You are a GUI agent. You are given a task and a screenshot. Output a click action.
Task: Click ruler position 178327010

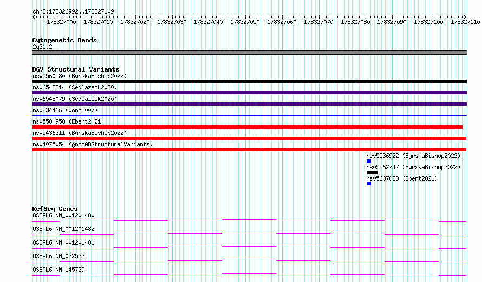tap(98, 22)
